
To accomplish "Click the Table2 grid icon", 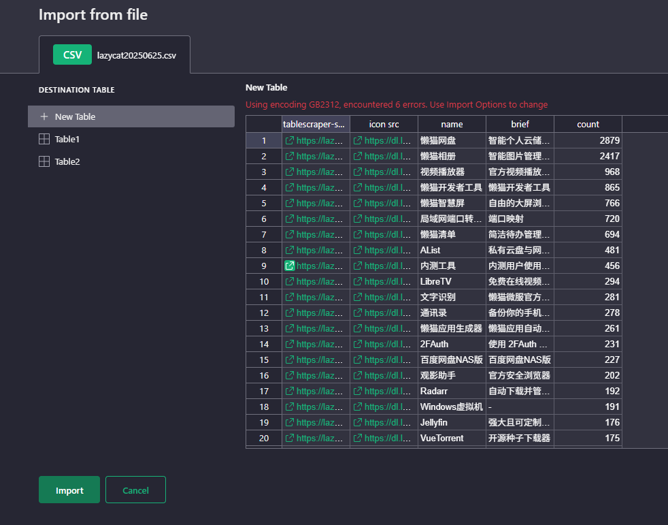I will pos(44,161).
